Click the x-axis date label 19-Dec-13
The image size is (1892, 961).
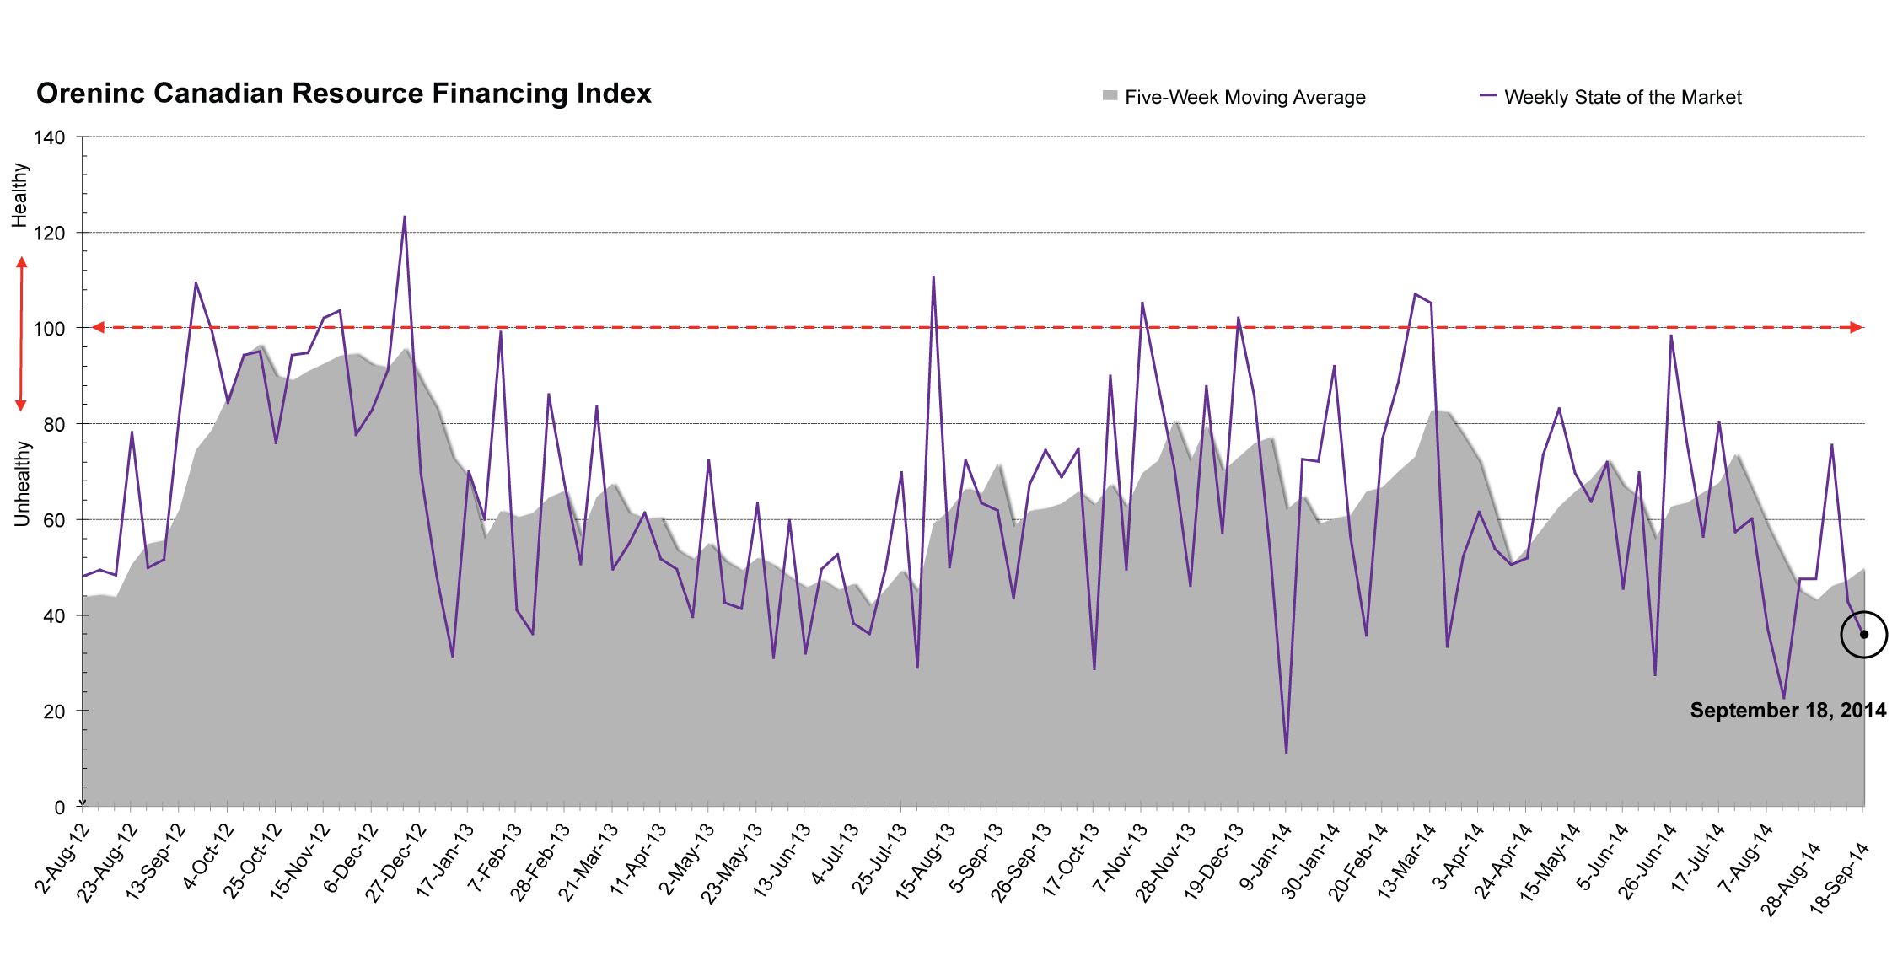coord(1213,862)
